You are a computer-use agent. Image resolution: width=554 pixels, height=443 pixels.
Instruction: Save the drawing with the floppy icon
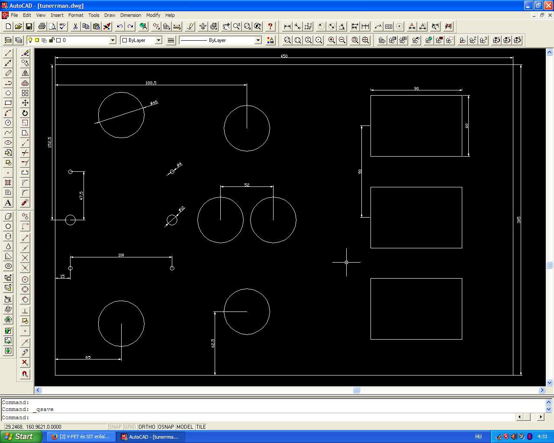[29, 26]
